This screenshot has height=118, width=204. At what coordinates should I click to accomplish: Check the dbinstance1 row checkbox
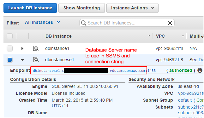(9, 48)
